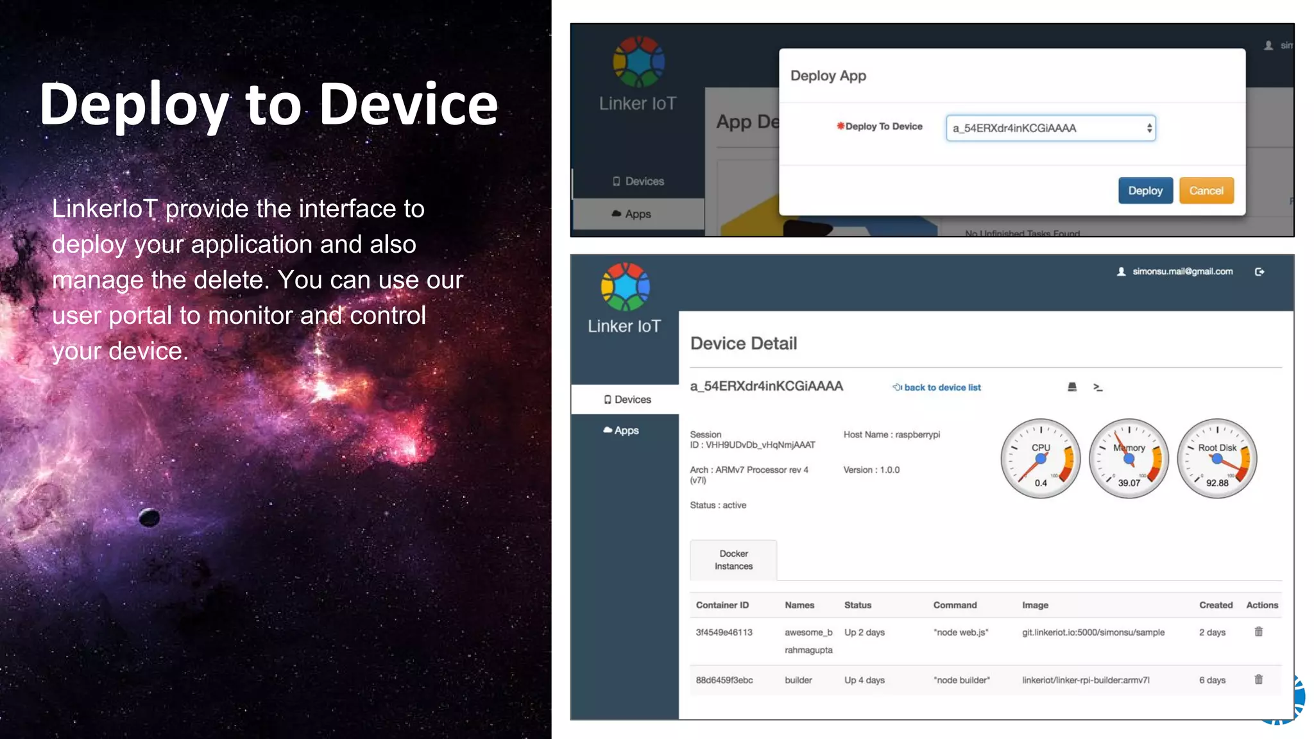Delete the awesome_brahmagupta container

click(x=1258, y=632)
